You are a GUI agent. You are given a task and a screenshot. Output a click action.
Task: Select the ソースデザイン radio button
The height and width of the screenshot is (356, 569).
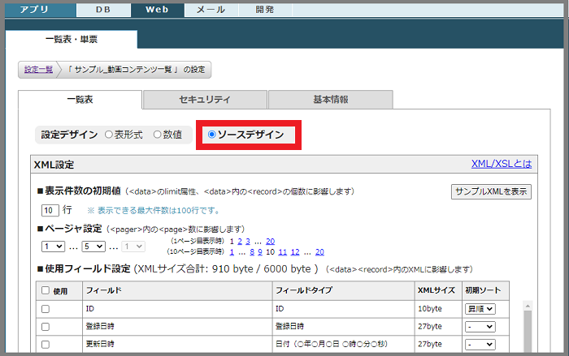[x=212, y=135]
